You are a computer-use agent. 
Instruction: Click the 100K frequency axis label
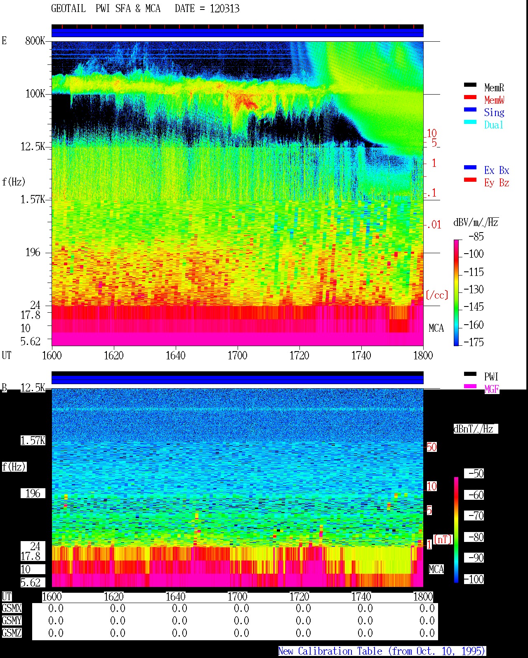[x=35, y=94]
